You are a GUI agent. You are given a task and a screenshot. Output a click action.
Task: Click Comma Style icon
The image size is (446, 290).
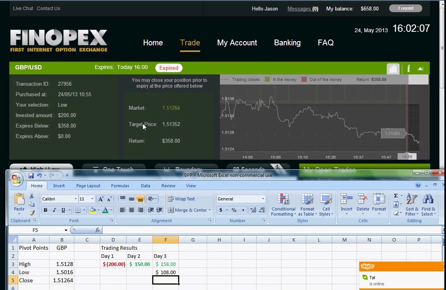tap(243, 210)
